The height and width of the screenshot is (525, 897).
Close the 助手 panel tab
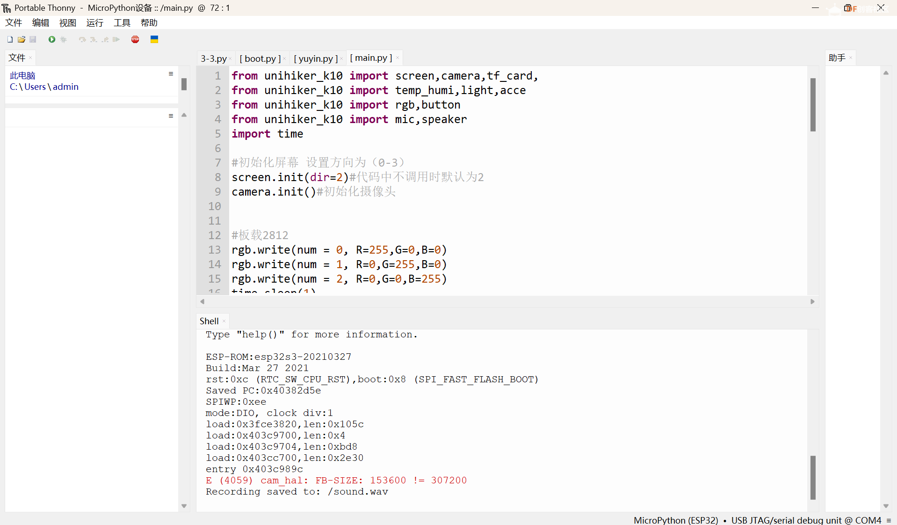851,58
